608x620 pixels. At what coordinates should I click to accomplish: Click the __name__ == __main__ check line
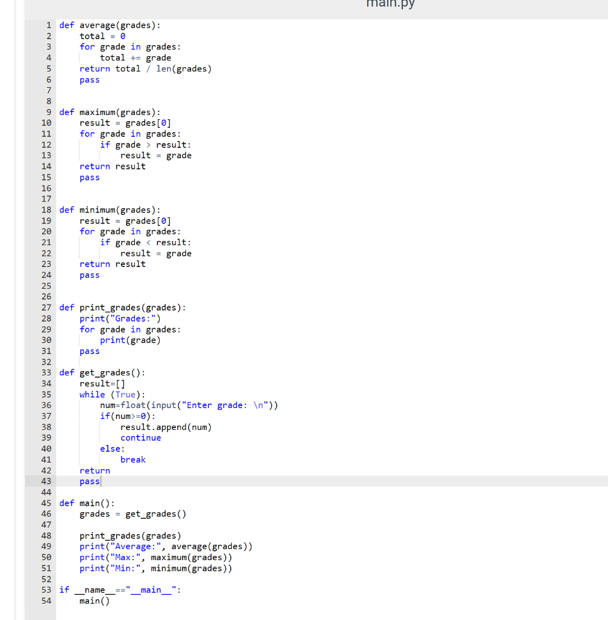[x=121, y=590]
